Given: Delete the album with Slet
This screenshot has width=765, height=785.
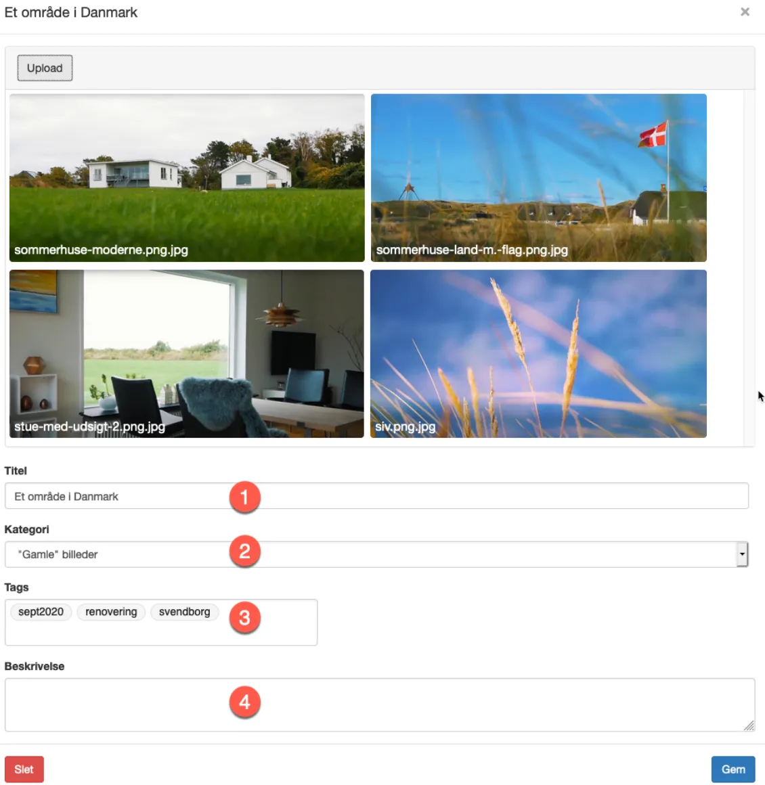Looking at the screenshot, I should (24, 769).
